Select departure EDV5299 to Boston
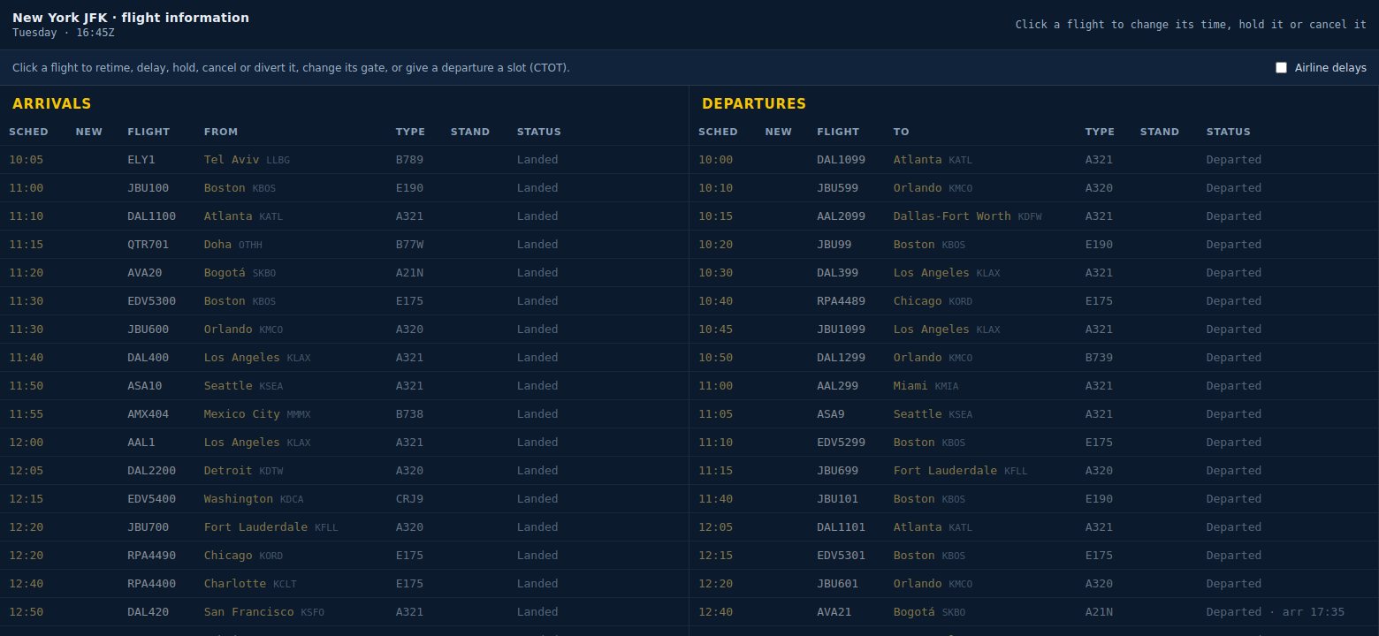Viewport: 1379px width, 636px height. tap(1034, 443)
